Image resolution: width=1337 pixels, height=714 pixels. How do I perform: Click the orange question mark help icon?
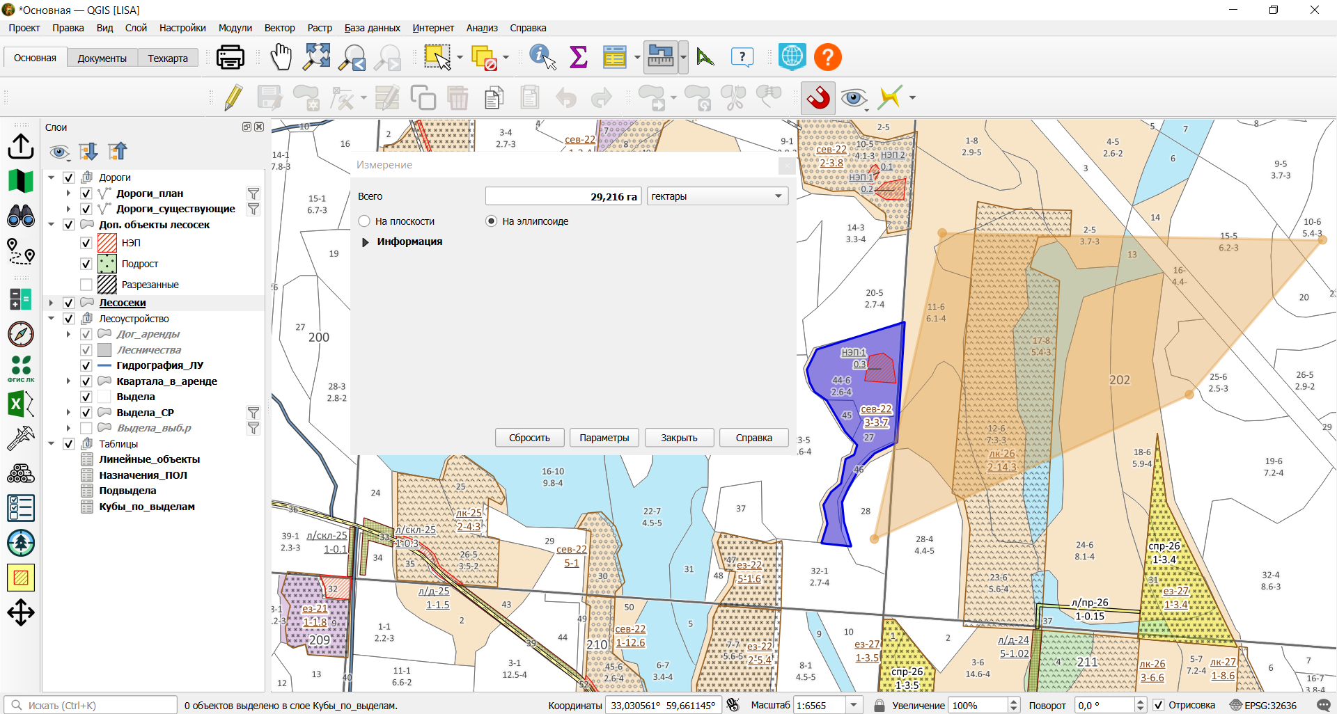[828, 57]
